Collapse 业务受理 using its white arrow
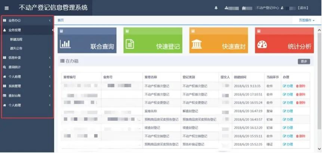322x154 pixels. point(53,30)
